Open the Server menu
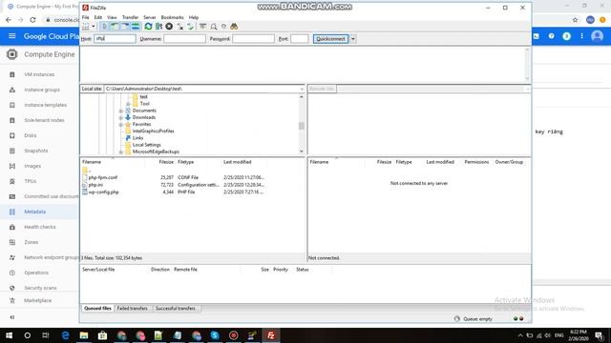 [149, 17]
